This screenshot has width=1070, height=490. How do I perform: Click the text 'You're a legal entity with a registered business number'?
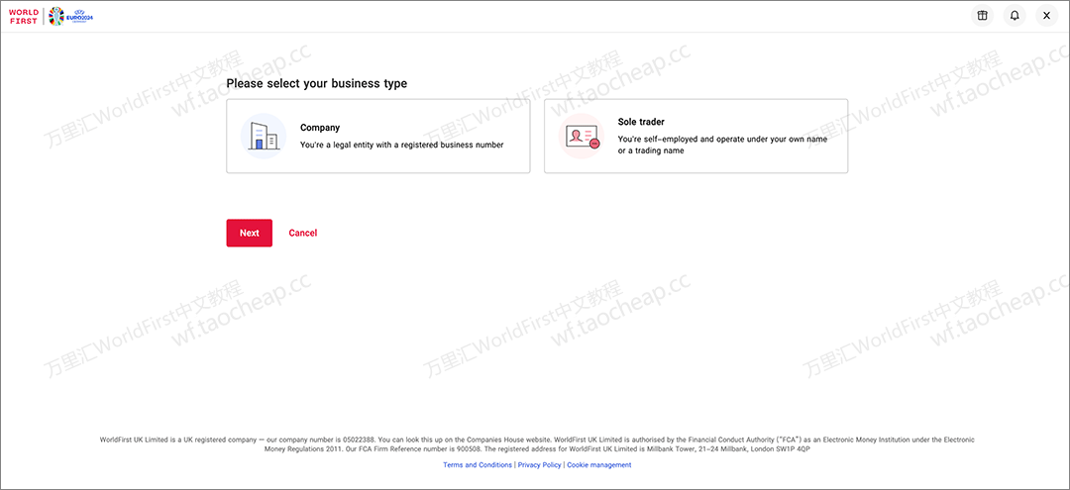402,146
